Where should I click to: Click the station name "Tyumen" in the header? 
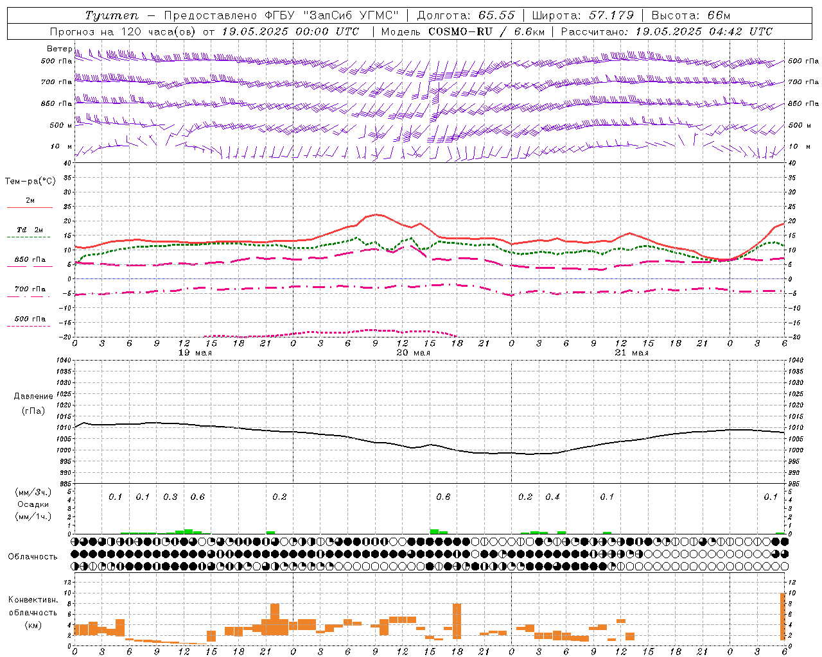click(x=112, y=15)
